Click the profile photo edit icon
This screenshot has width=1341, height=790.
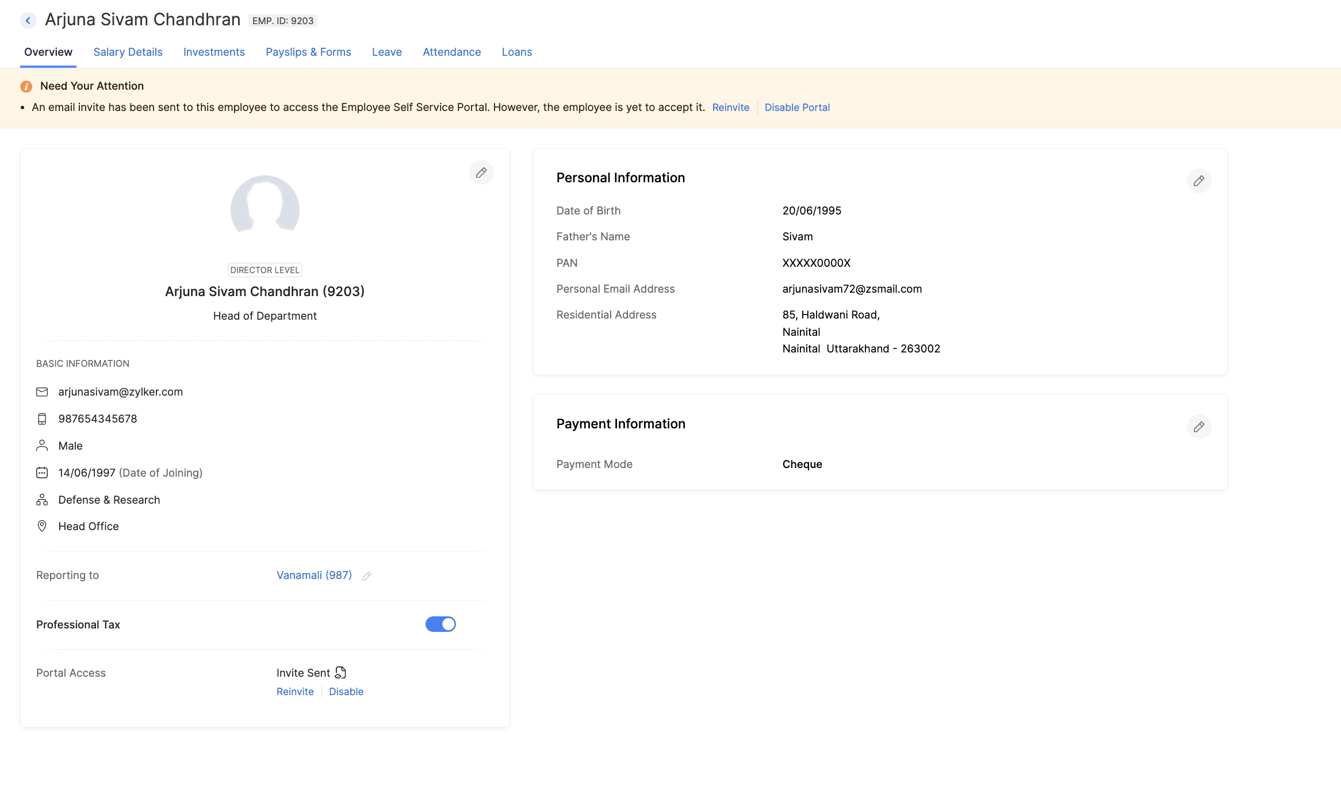(481, 172)
